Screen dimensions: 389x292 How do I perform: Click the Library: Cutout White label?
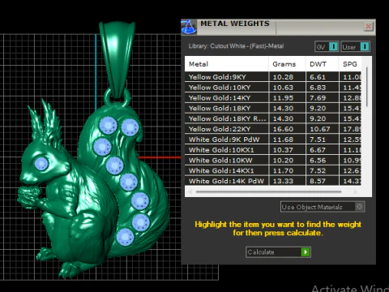pyautogui.click(x=236, y=46)
